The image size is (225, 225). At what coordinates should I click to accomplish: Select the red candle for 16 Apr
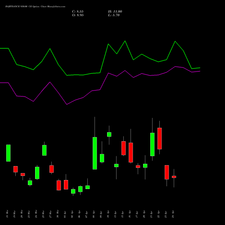(x=130, y=153)
